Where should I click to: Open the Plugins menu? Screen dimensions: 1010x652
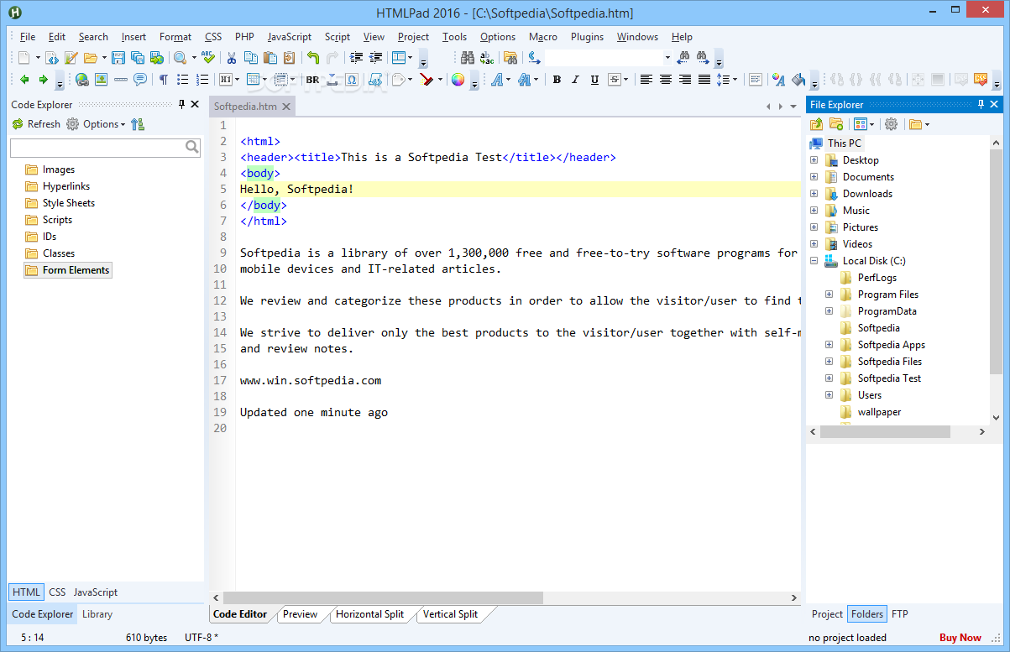587,37
